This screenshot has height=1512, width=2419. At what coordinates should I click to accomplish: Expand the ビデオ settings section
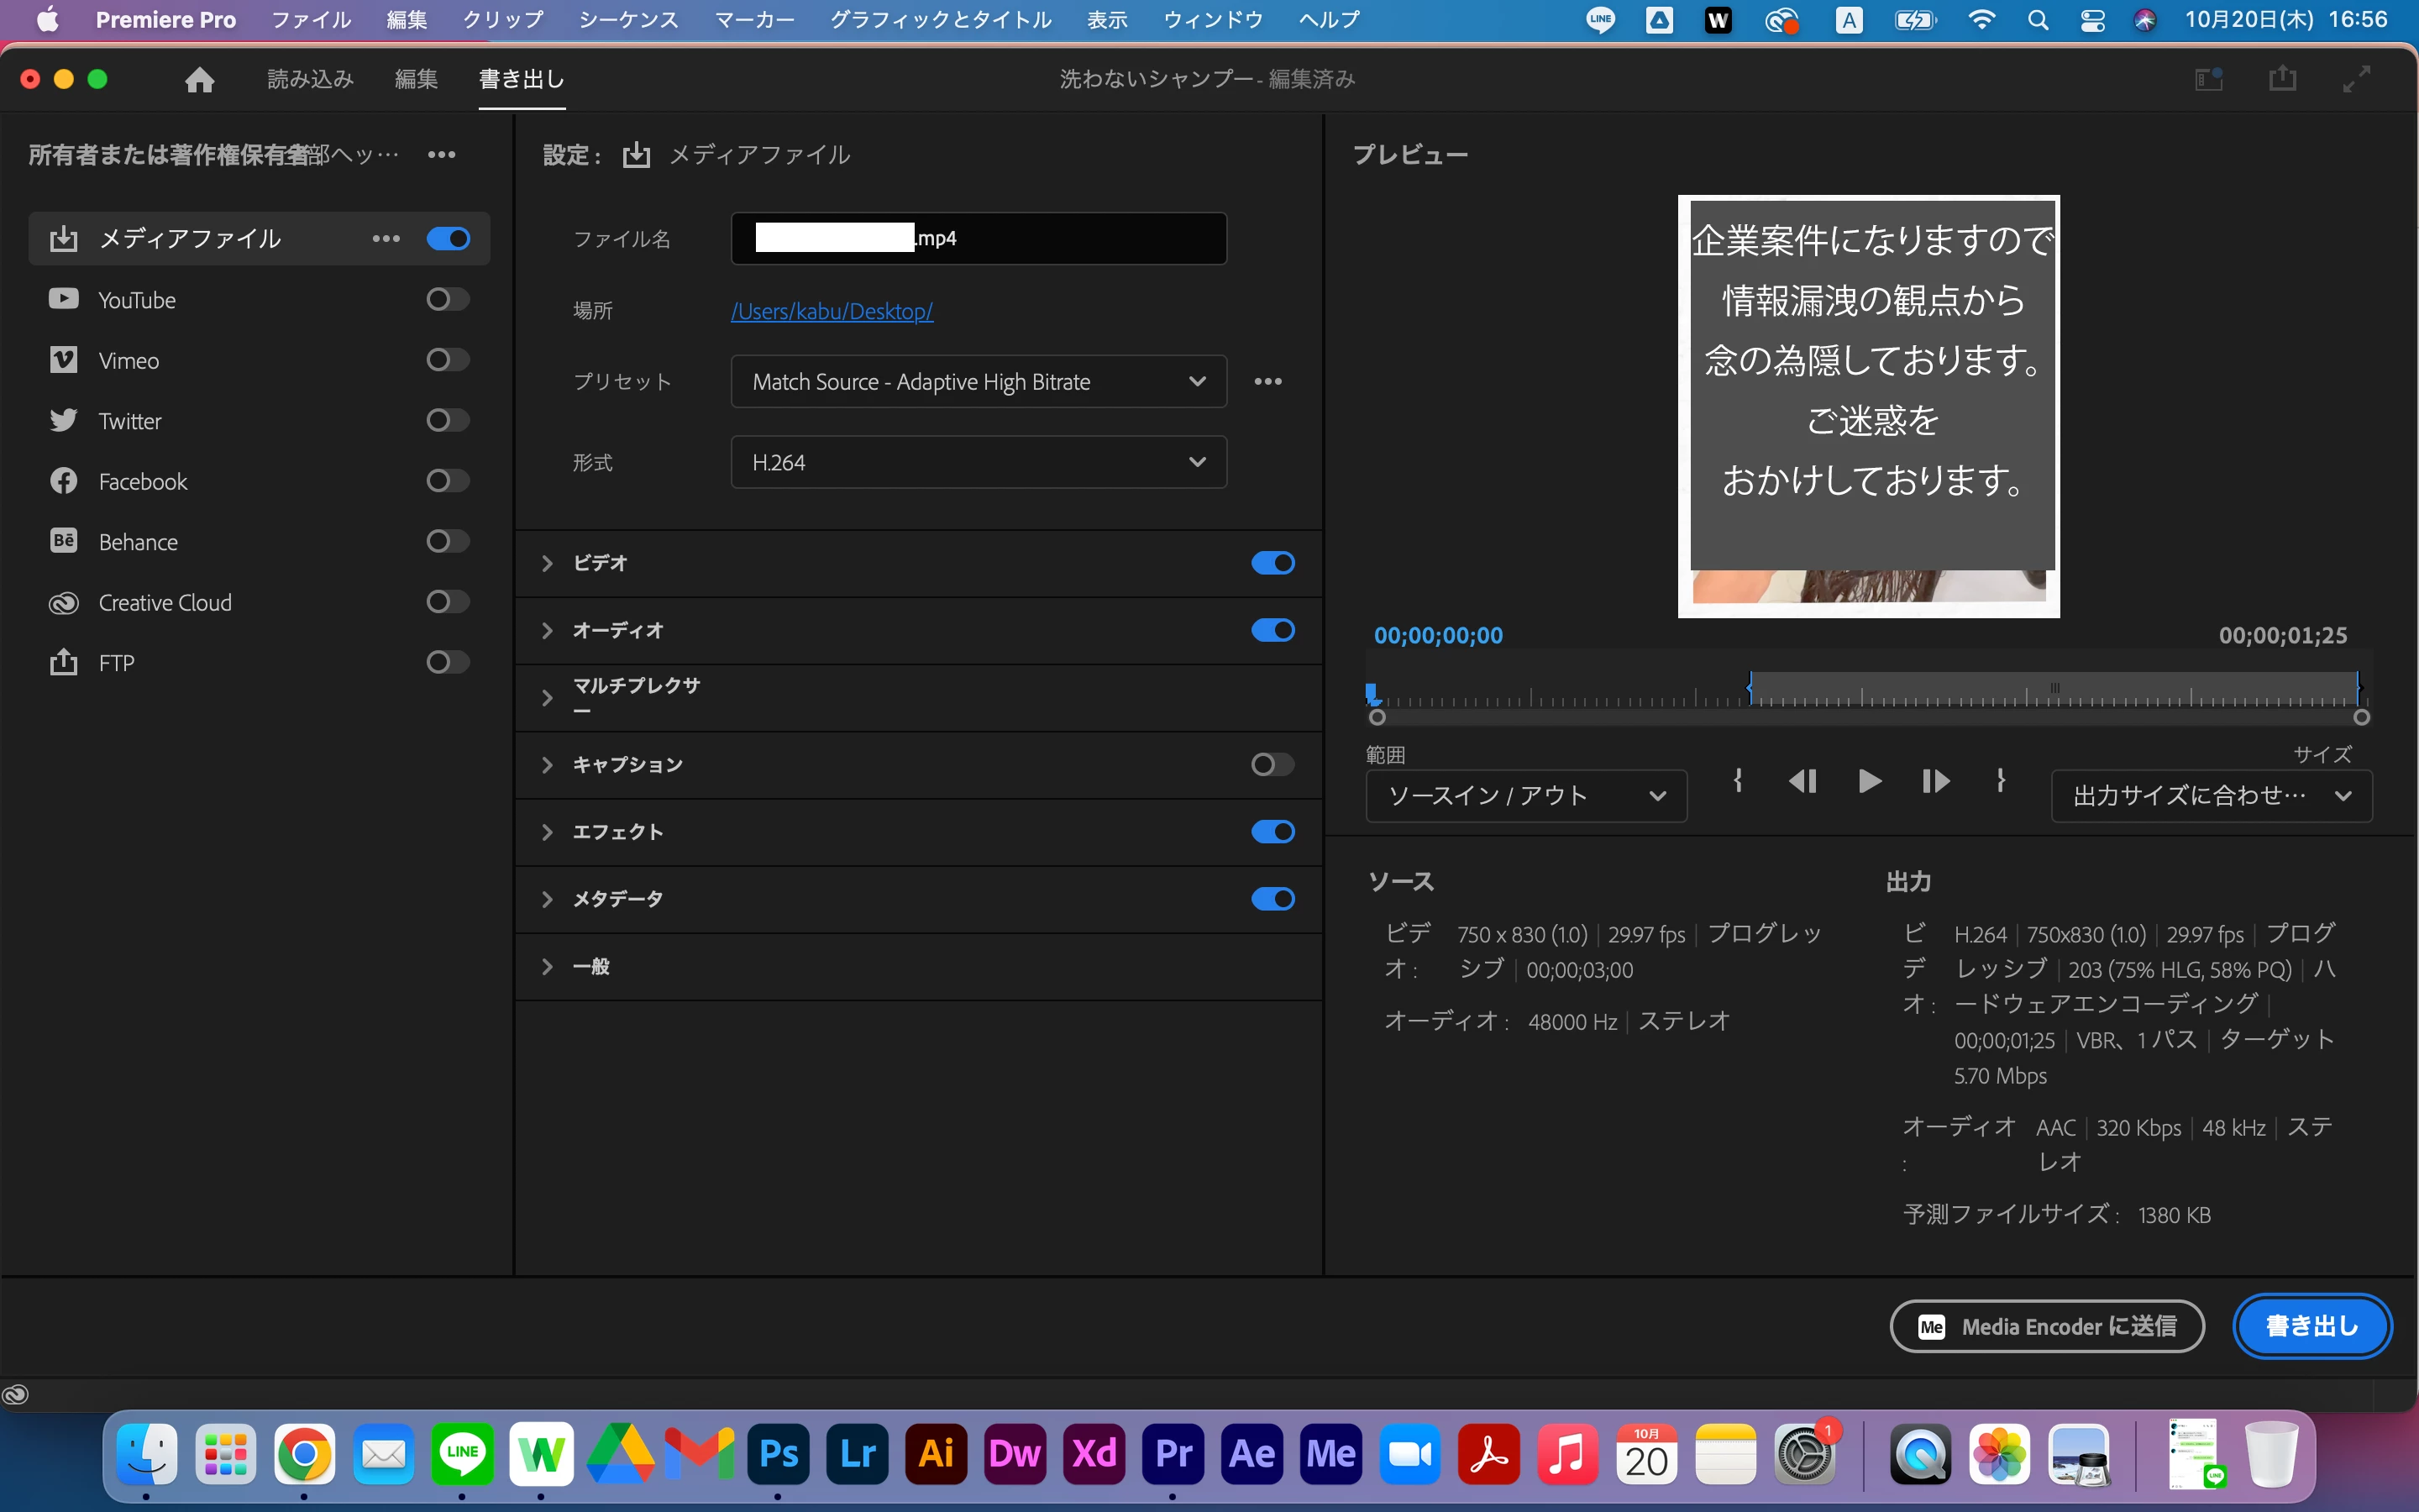[547, 563]
